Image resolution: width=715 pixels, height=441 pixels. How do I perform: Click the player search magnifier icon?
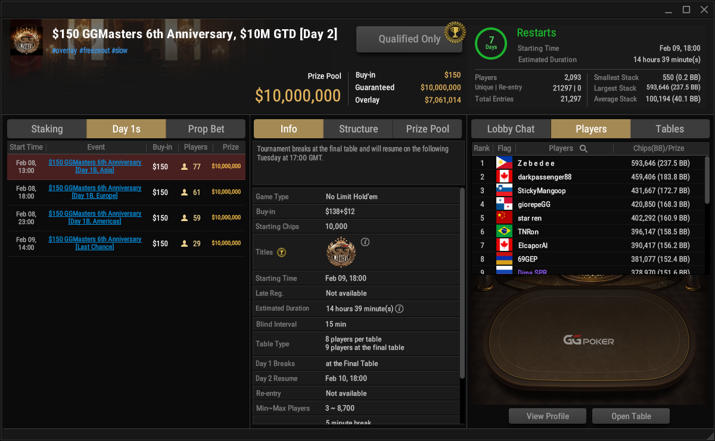tap(583, 148)
